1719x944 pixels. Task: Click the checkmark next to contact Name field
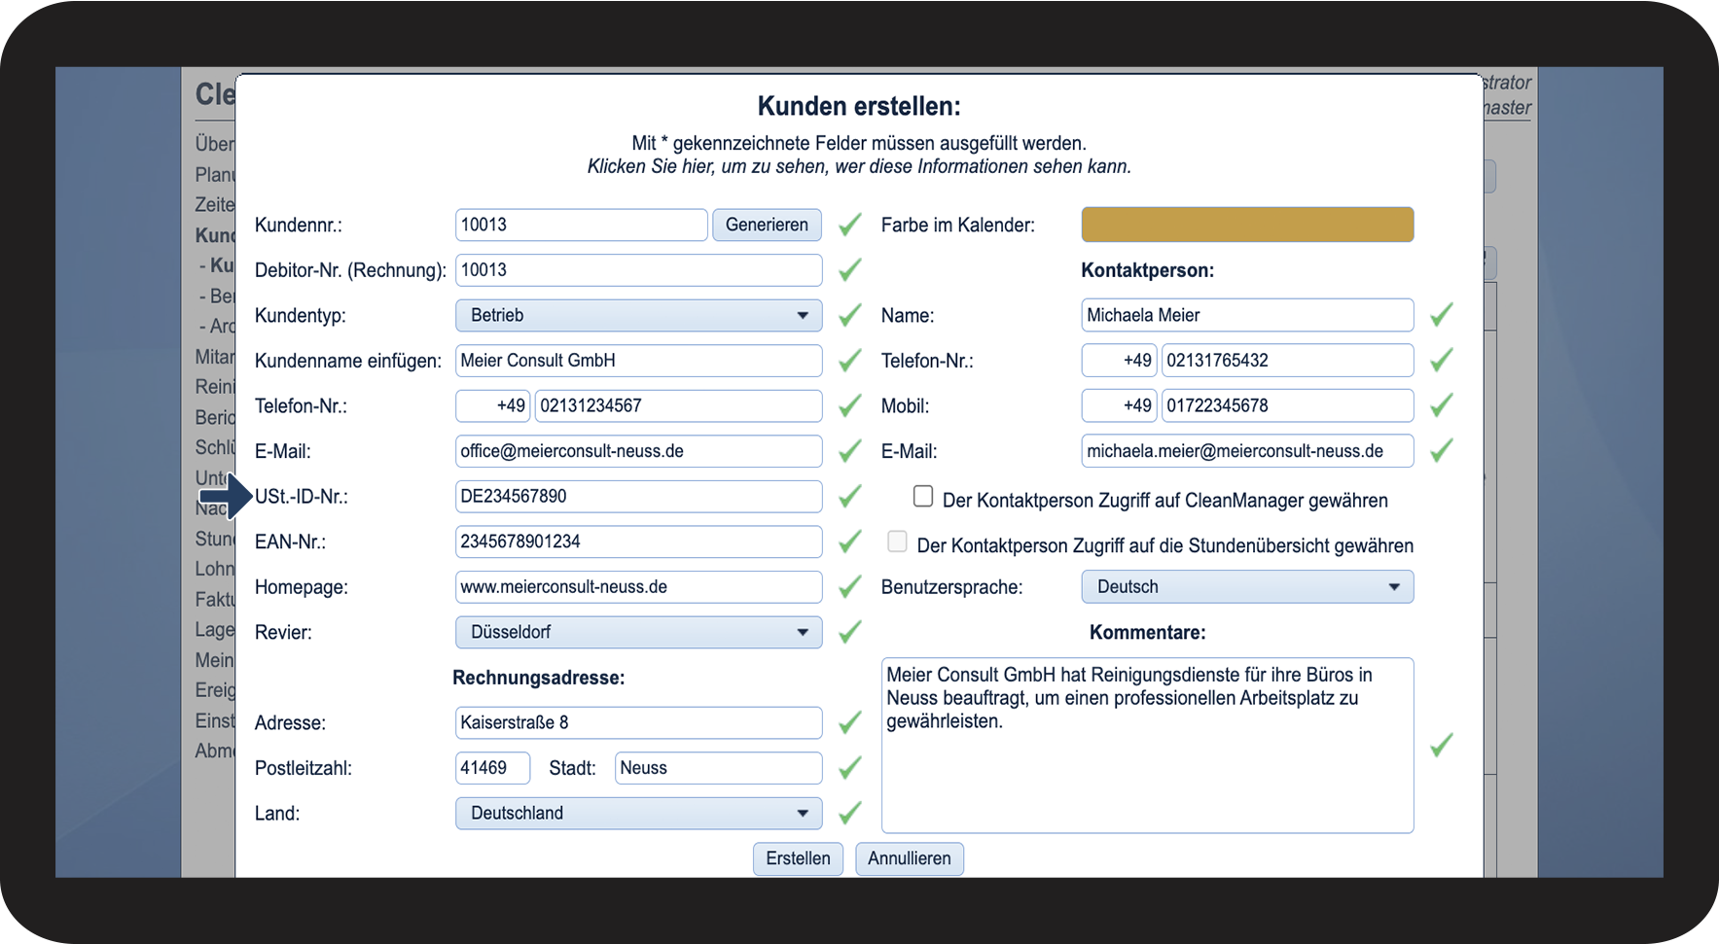point(1441,315)
